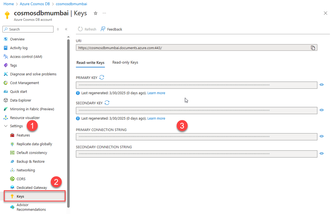Screen dimensions: 334x214
Task: Open Diagnose and solve problems
Action: click(x=33, y=74)
